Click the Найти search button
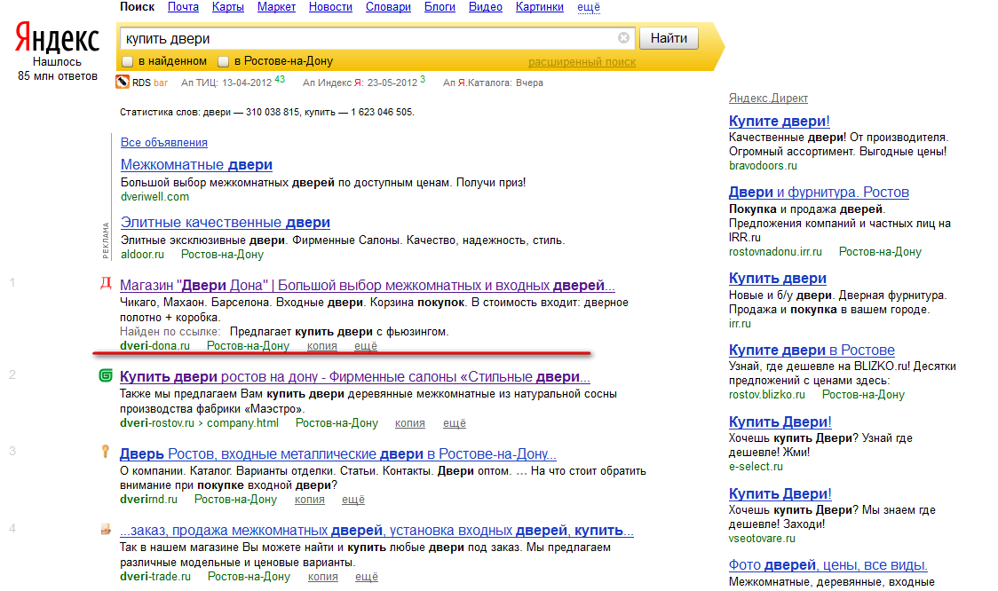Viewport: 998px width, 591px height. coord(669,38)
